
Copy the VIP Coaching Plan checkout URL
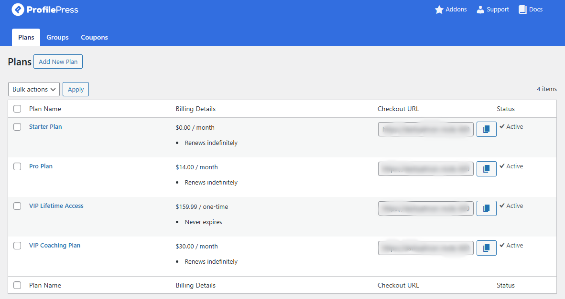pos(487,248)
